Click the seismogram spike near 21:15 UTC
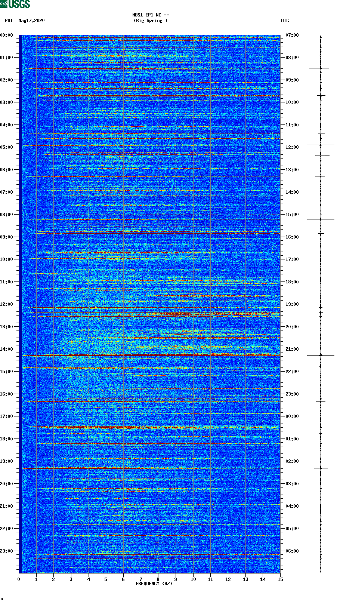The image size is (337, 603). coord(321,355)
